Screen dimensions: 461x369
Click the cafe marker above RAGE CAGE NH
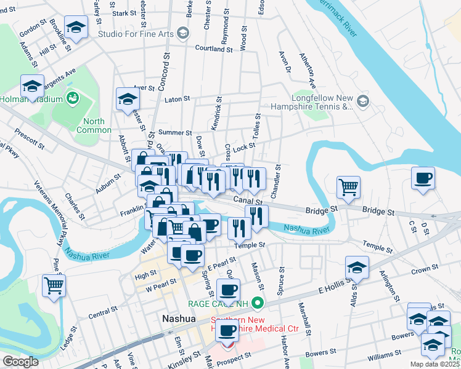[x=228, y=290]
